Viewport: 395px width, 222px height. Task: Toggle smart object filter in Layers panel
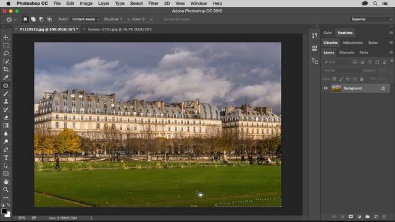click(385, 62)
